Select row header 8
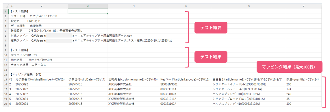This screenshot has height=112, width=330. click(x=6, y=45)
